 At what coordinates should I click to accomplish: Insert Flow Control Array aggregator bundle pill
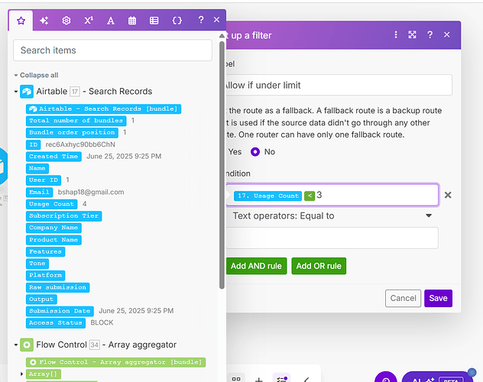pyautogui.click(x=116, y=362)
